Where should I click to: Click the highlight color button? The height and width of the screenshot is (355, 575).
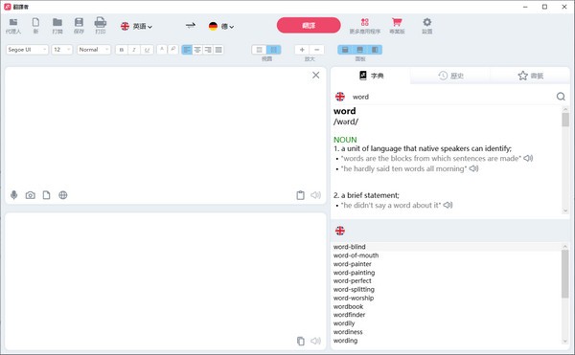(173, 50)
